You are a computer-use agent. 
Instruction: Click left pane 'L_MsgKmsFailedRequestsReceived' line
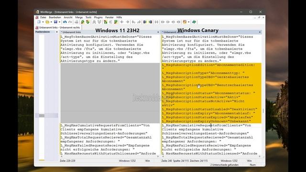tap(105, 145)
